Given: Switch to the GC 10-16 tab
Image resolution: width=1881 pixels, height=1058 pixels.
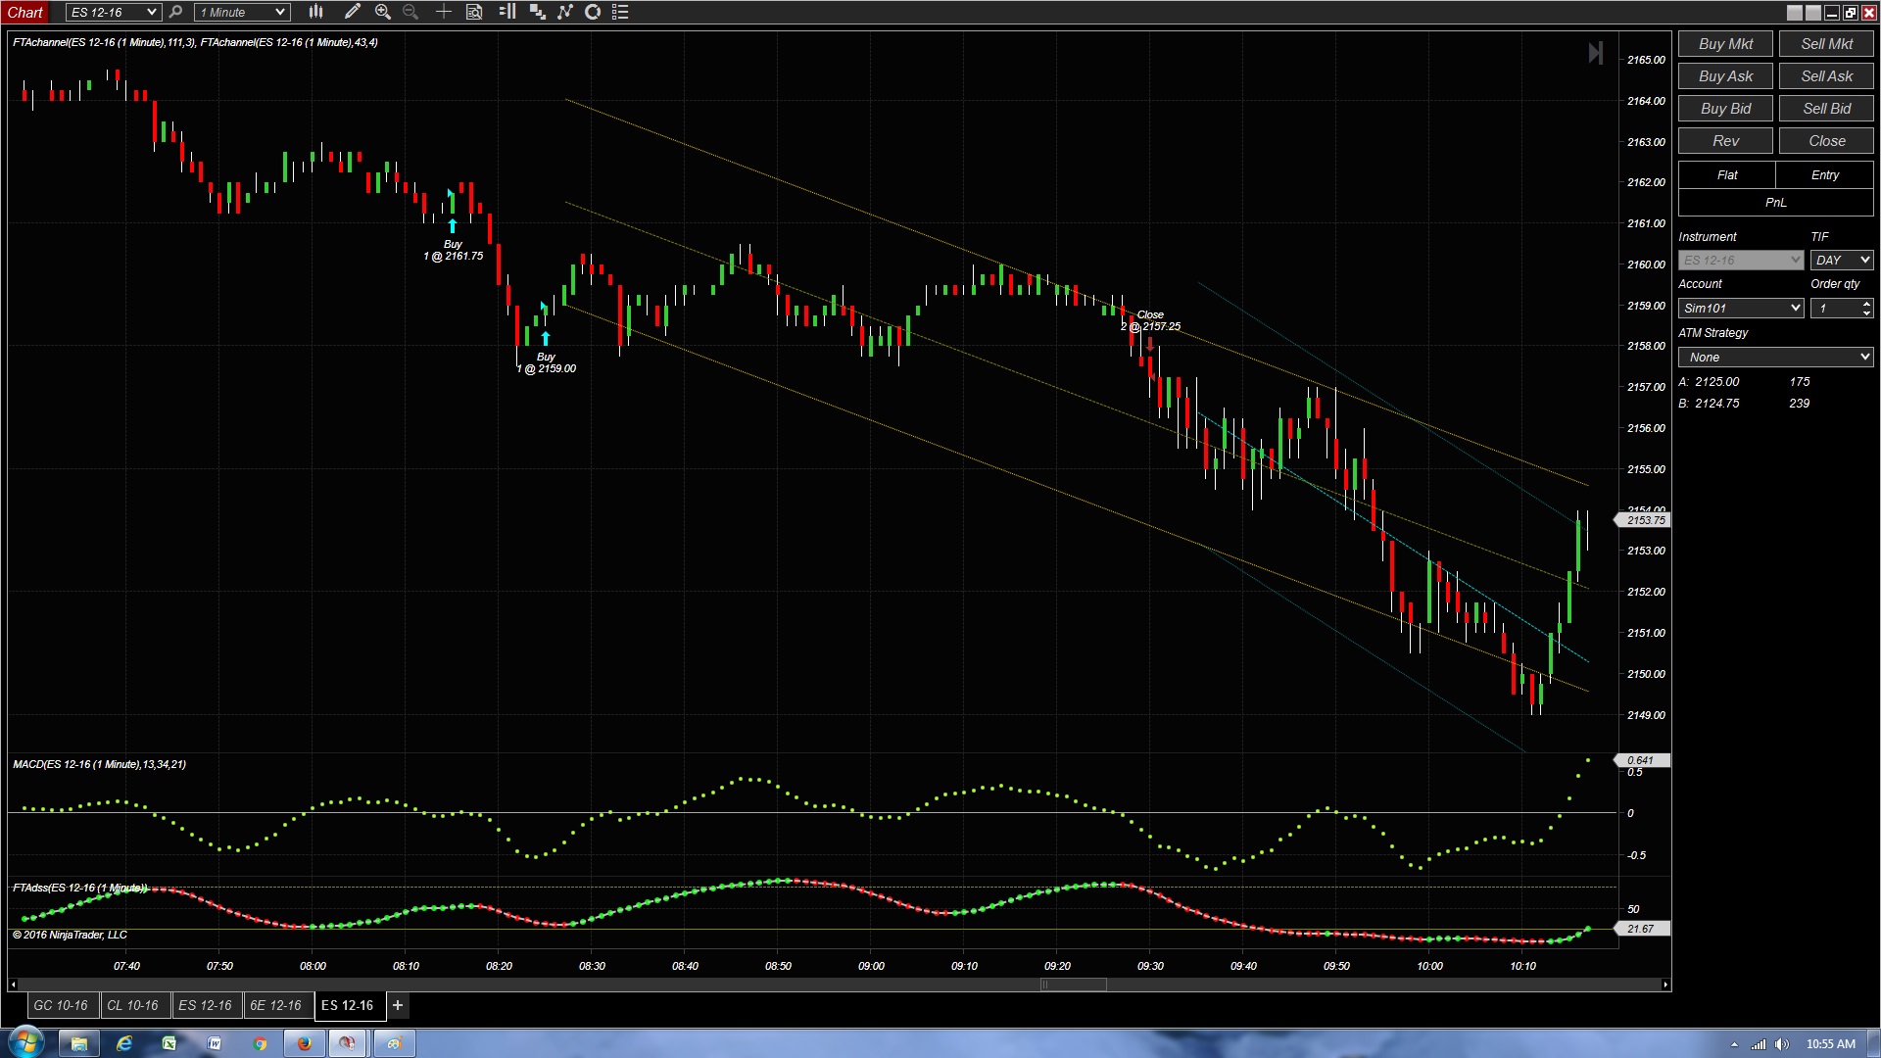Looking at the screenshot, I should tap(61, 1005).
